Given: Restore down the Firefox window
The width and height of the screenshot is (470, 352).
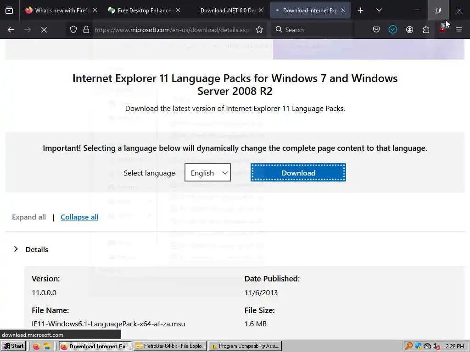Looking at the screenshot, I should [x=438, y=11].
